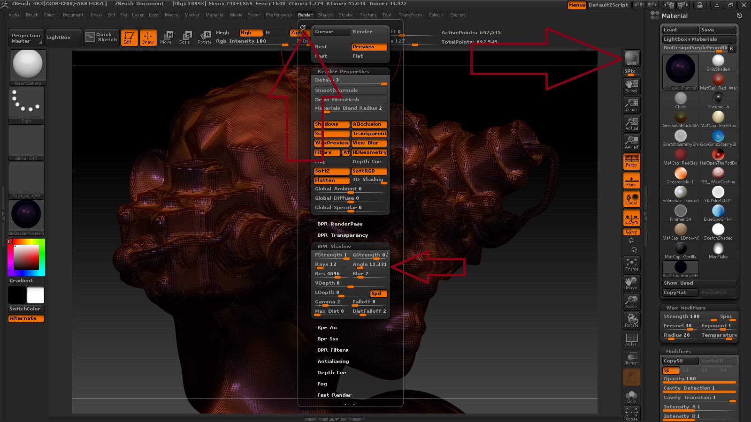Set view to Actual size
The height and width of the screenshot is (422, 751).
[x=631, y=123]
